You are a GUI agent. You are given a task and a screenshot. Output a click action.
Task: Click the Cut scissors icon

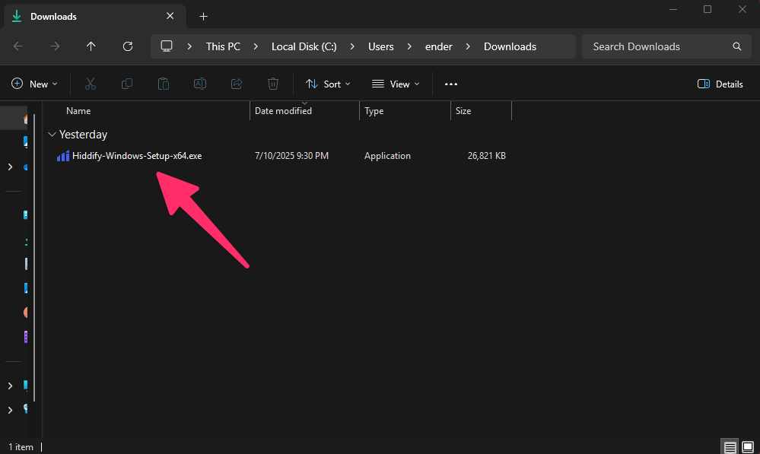[x=91, y=84]
